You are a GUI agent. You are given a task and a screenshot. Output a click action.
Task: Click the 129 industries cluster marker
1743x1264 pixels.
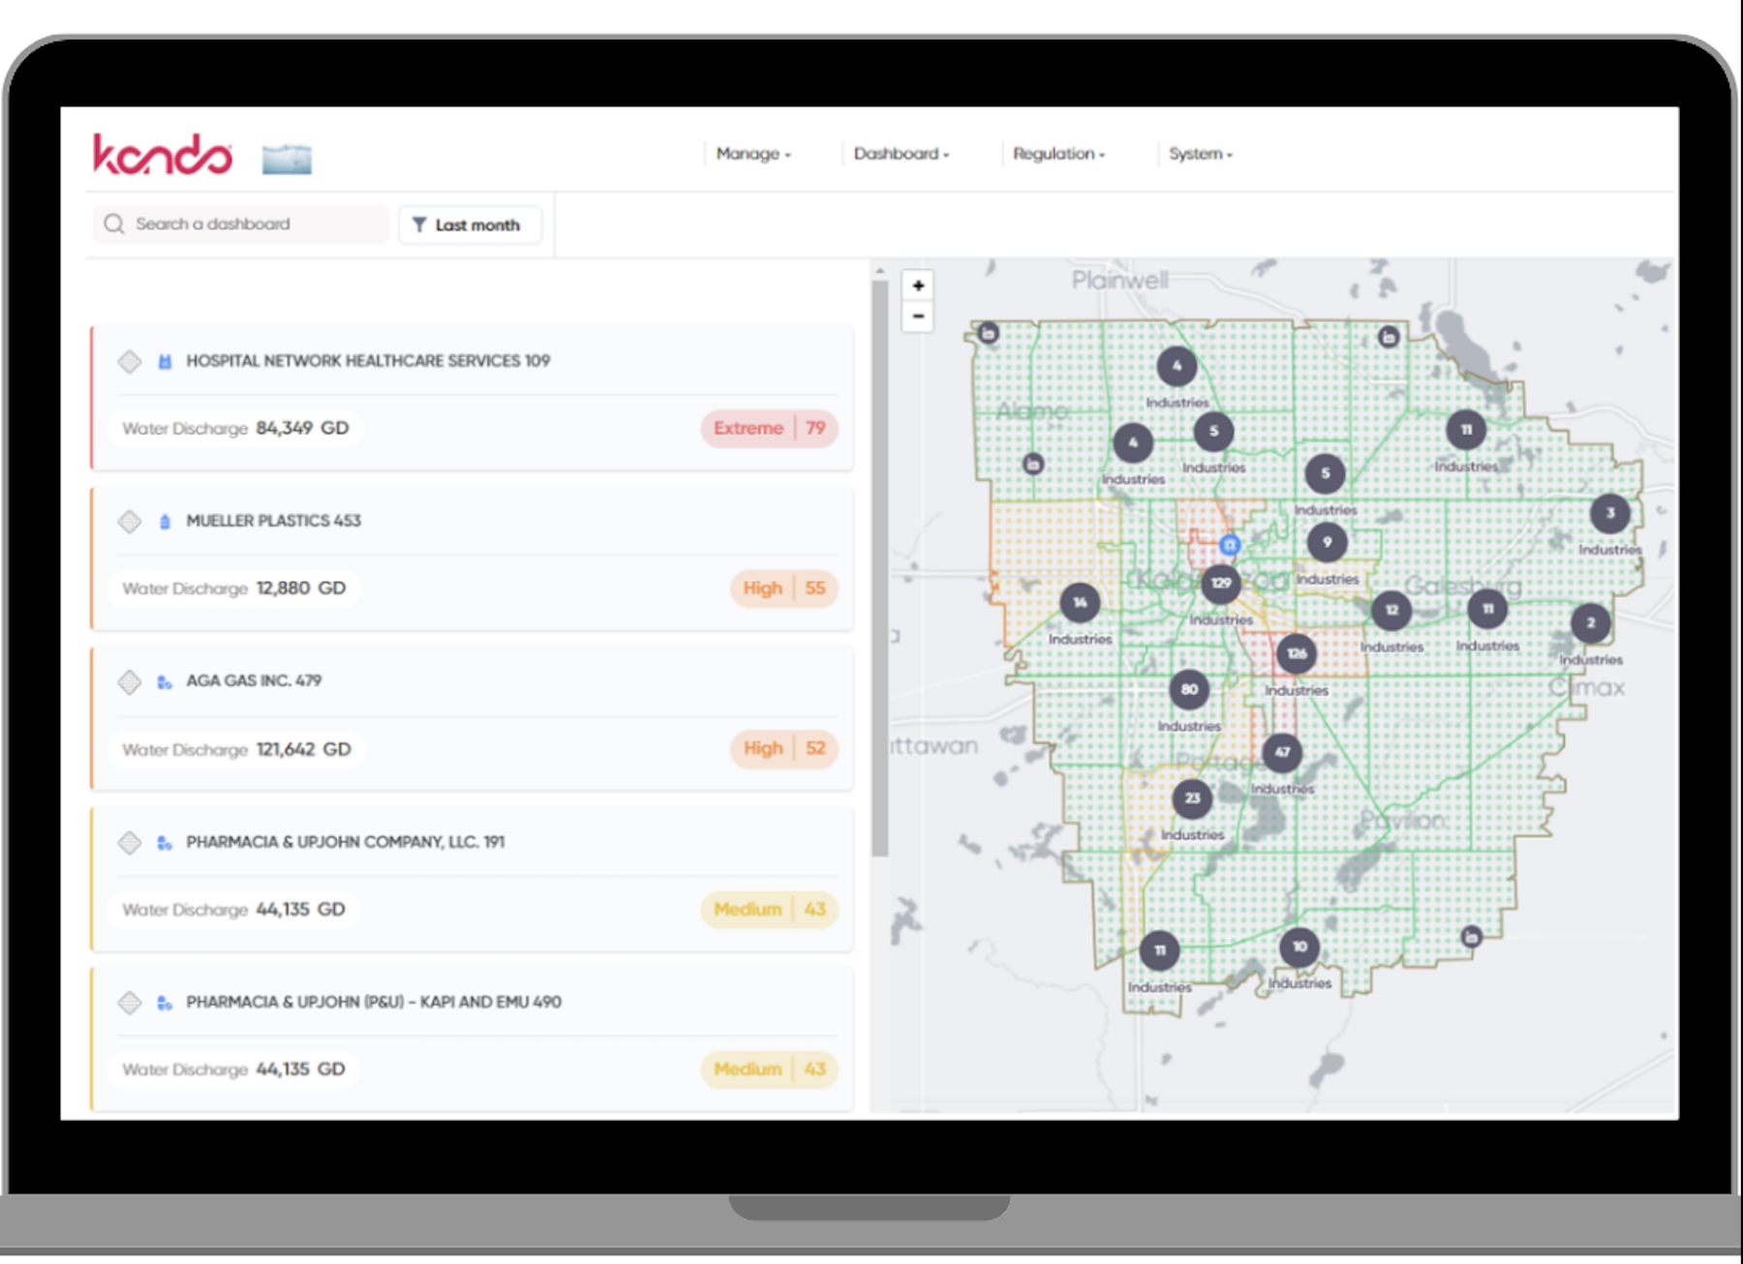(1221, 584)
